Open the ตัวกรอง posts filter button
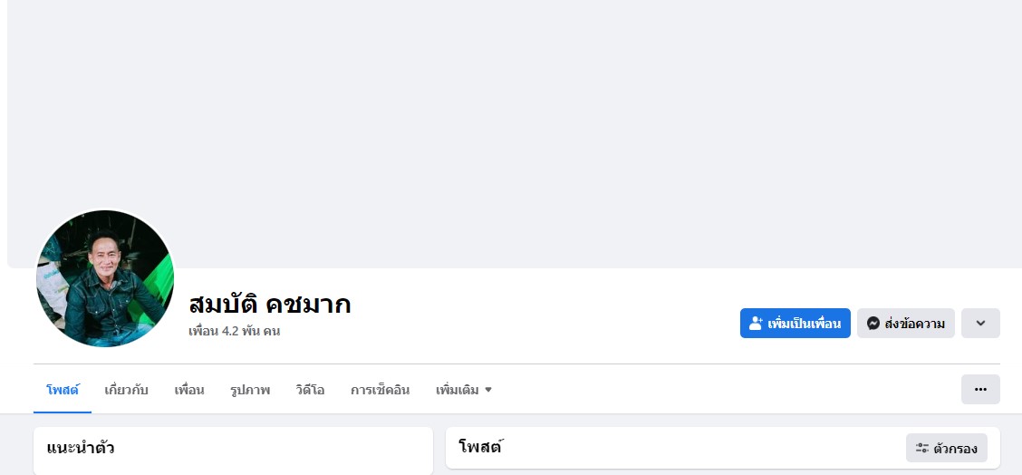 (946, 448)
